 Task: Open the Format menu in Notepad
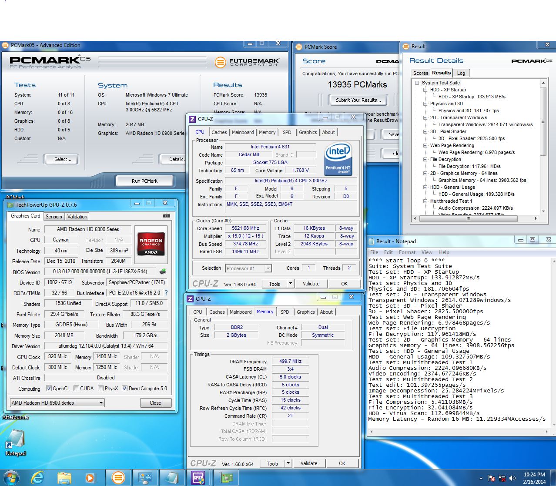pyautogui.click(x=407, y=252)
